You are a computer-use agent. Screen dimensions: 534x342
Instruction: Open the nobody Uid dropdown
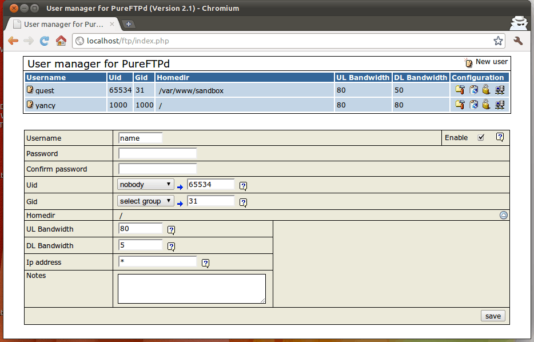146,184
